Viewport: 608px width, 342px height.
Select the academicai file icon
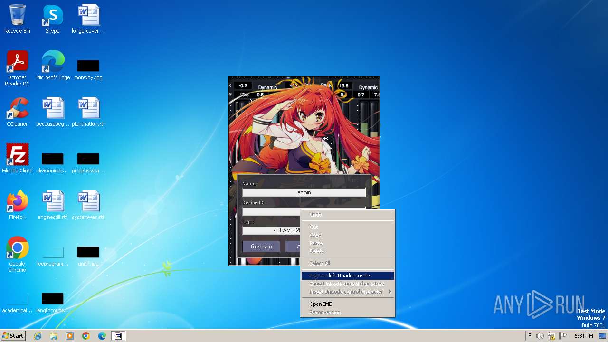17,303
